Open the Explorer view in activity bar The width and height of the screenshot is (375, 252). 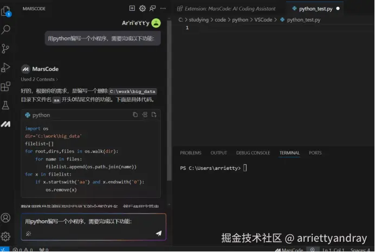(6, 11)
